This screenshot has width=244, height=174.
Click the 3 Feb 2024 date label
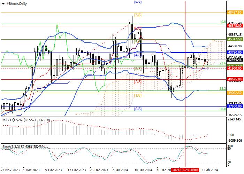pos(210,170)
